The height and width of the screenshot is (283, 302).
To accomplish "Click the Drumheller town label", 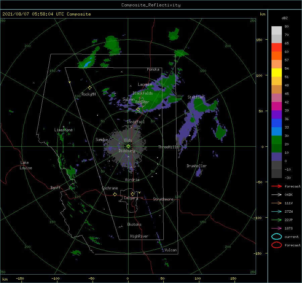I will click(197, 166).
